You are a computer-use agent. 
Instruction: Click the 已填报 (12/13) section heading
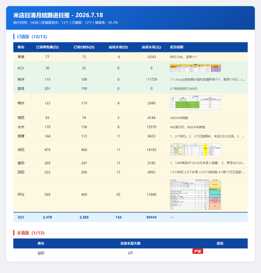pos(32,37)
